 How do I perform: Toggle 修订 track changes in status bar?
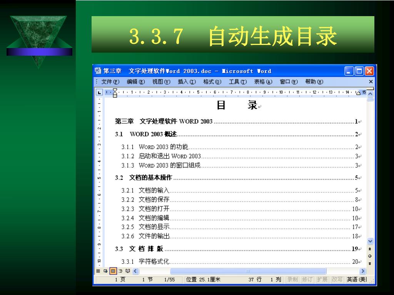pos(307,280)
